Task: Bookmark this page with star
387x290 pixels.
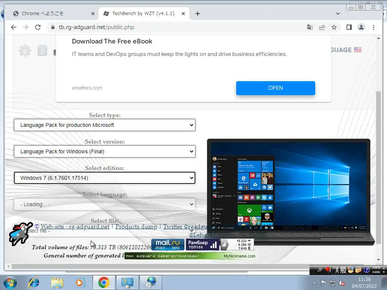Action: [334, 27]
